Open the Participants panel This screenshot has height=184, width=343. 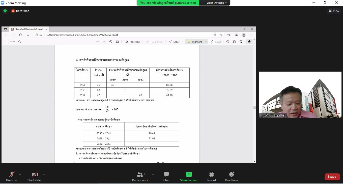tap(140, 176)
